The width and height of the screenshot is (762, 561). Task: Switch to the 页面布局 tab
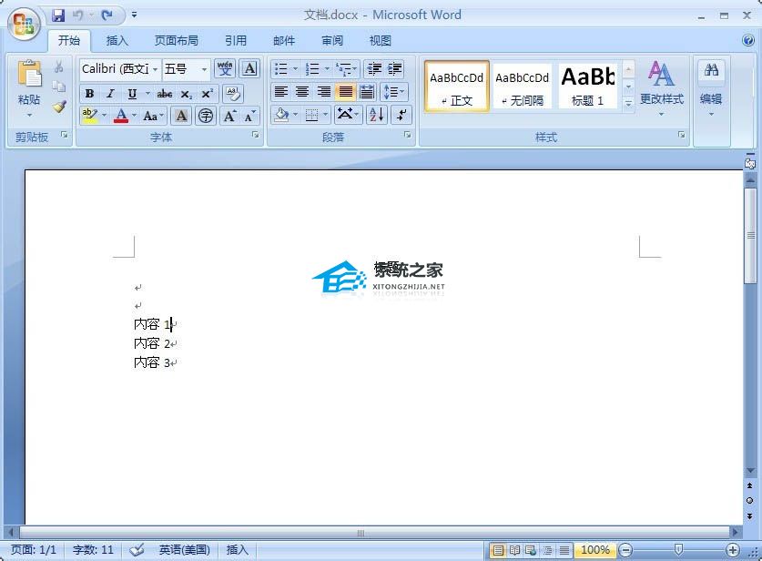pos(177,41)
